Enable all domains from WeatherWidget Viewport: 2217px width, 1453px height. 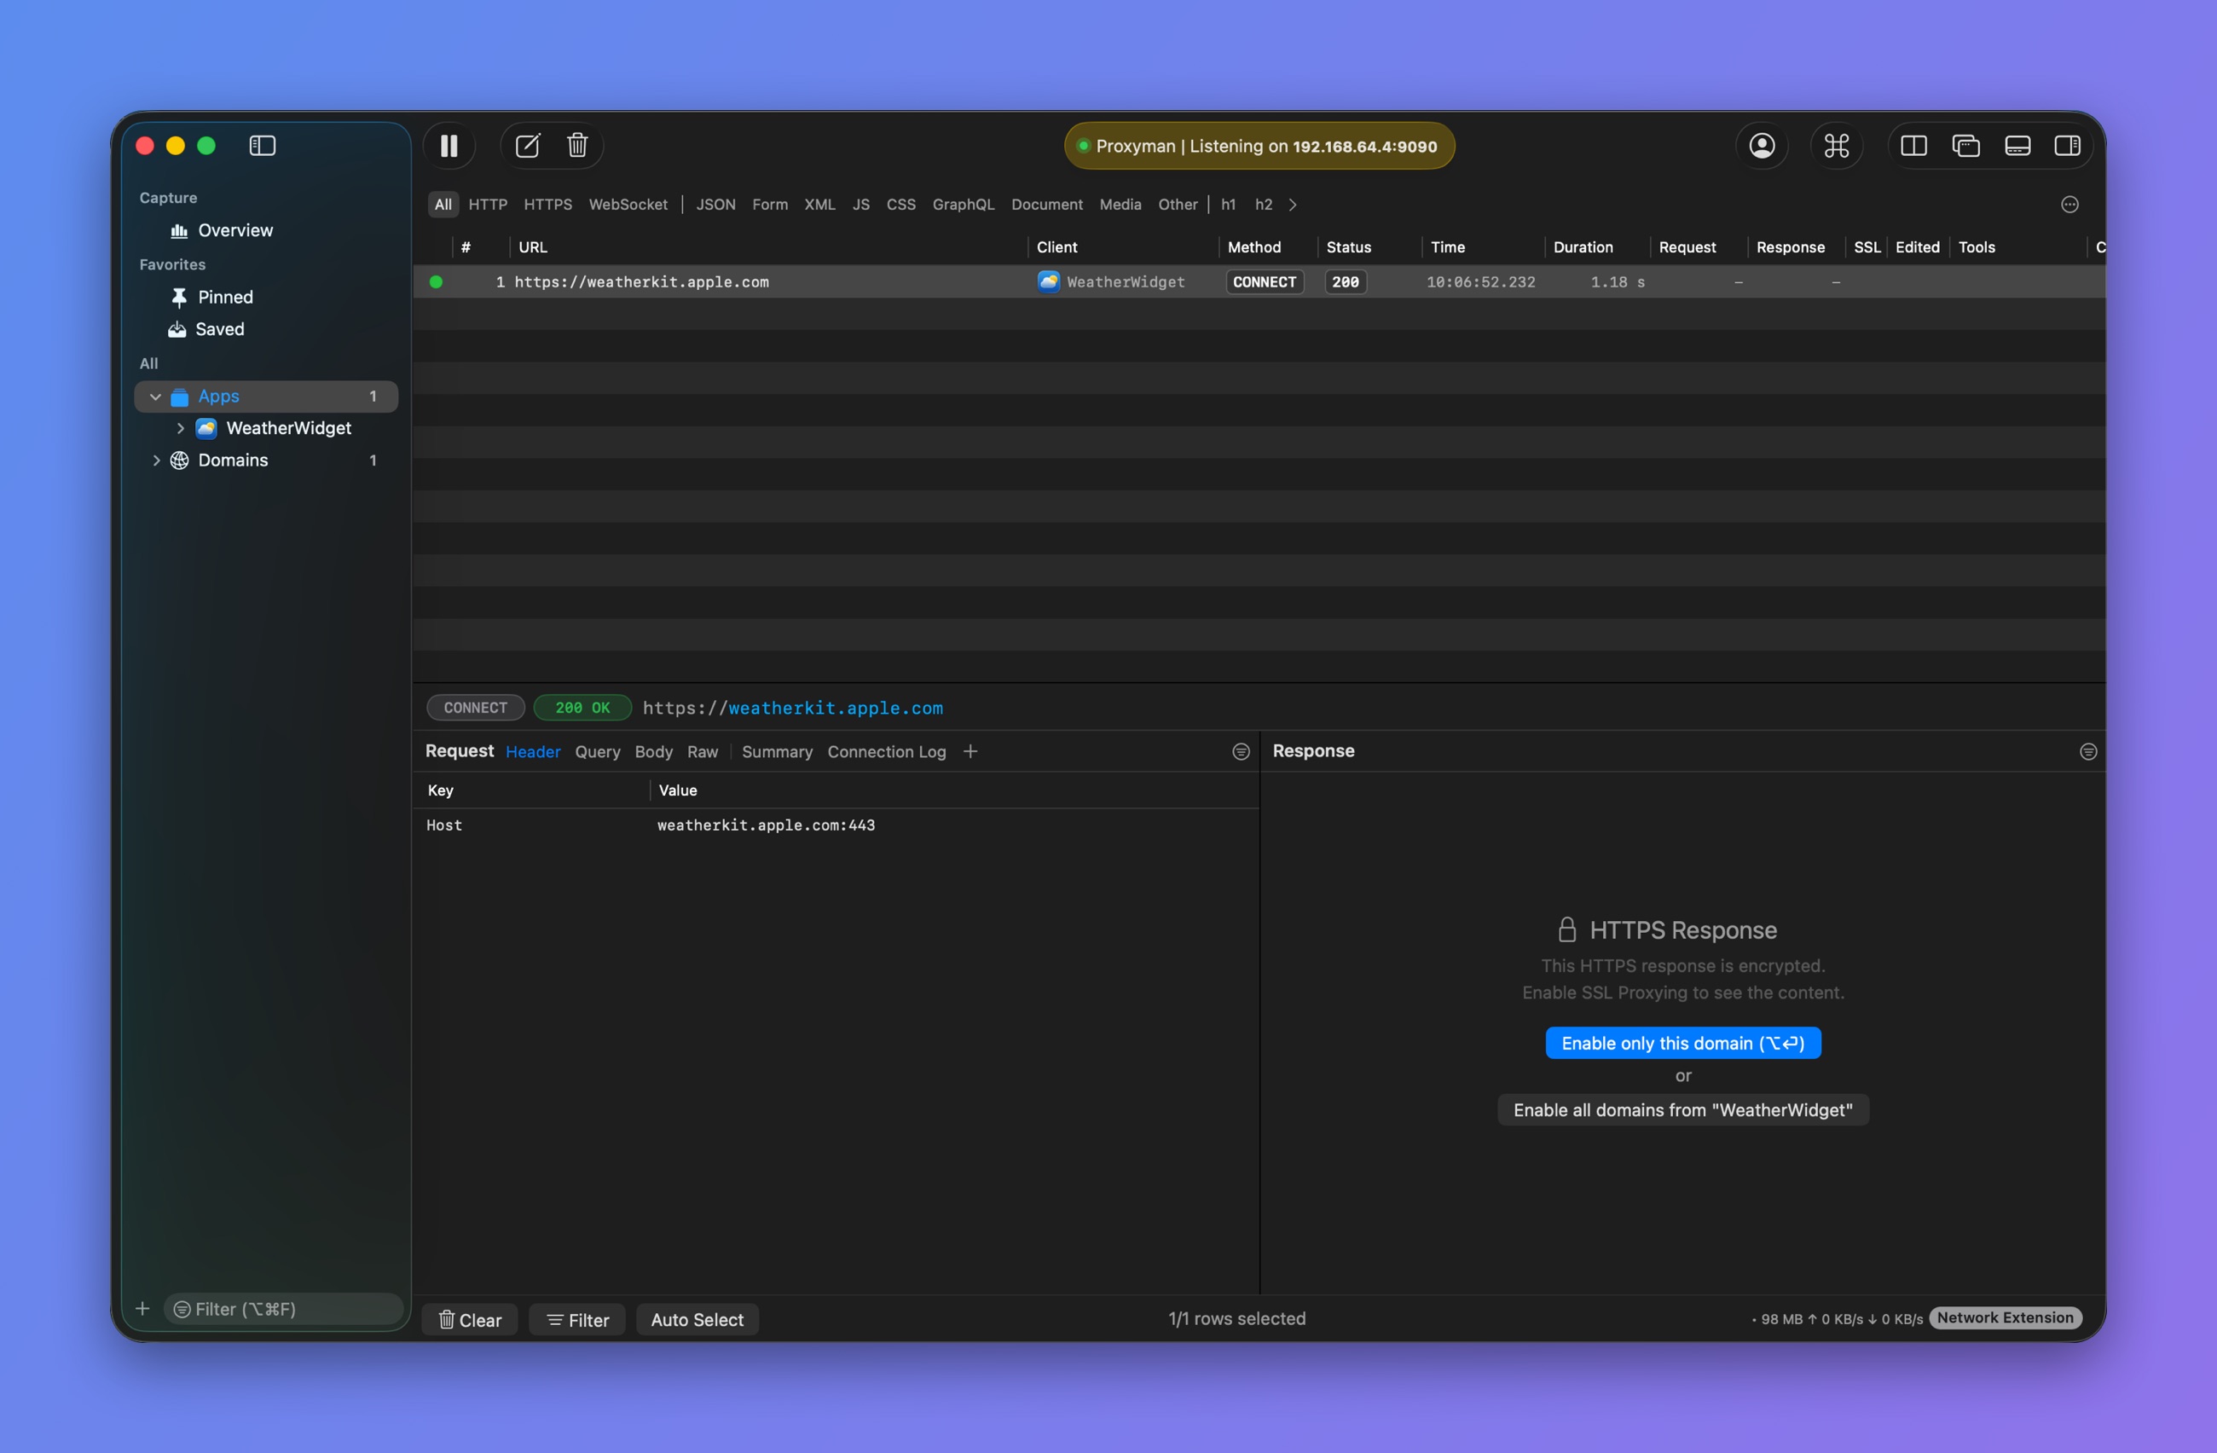point(1682,1110)
